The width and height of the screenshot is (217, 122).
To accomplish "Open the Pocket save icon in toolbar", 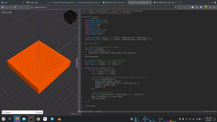I will pyautogui.click(x=193, y=7).
